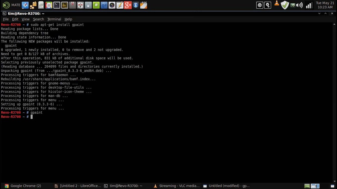The image size is (337, 189).
Task: Launch the notepad with pencil icon
Action: coord(120,5)
